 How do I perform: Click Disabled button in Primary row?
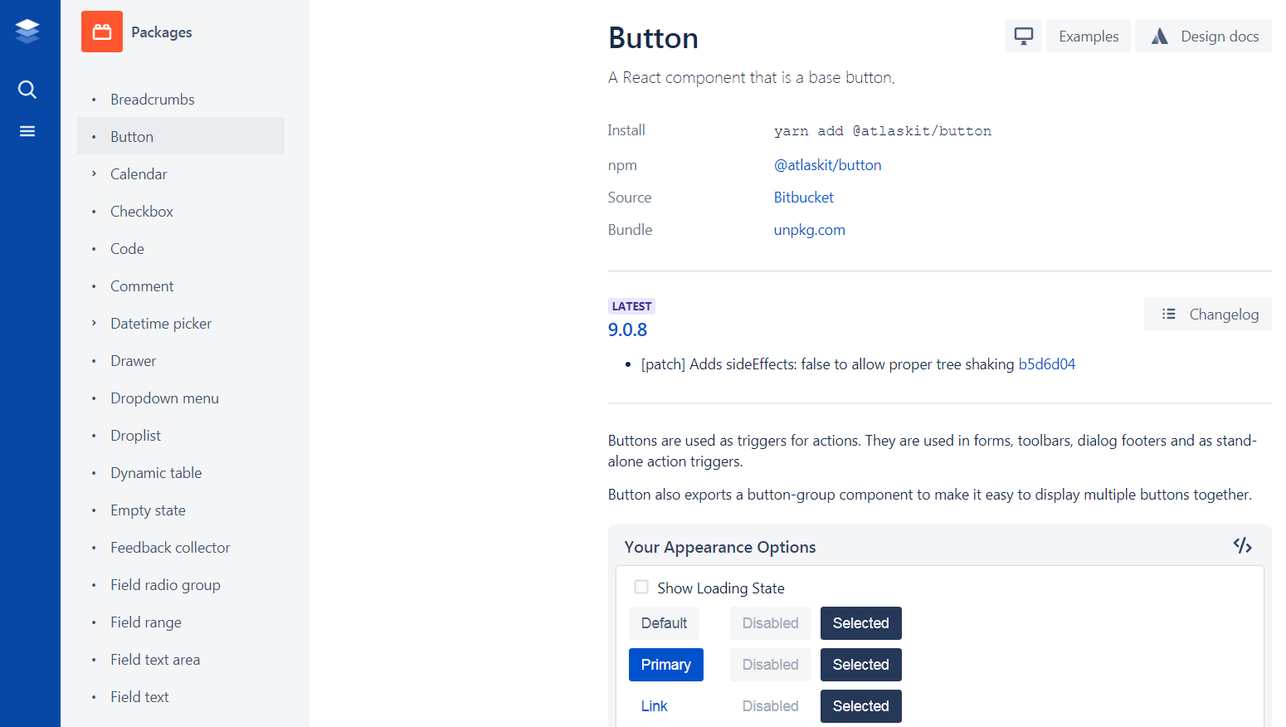click(771, 665)
